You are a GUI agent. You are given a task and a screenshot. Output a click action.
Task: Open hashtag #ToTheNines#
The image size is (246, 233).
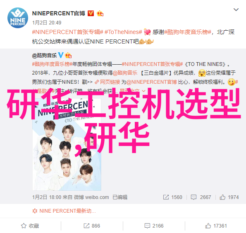click(x=123, y=32)
